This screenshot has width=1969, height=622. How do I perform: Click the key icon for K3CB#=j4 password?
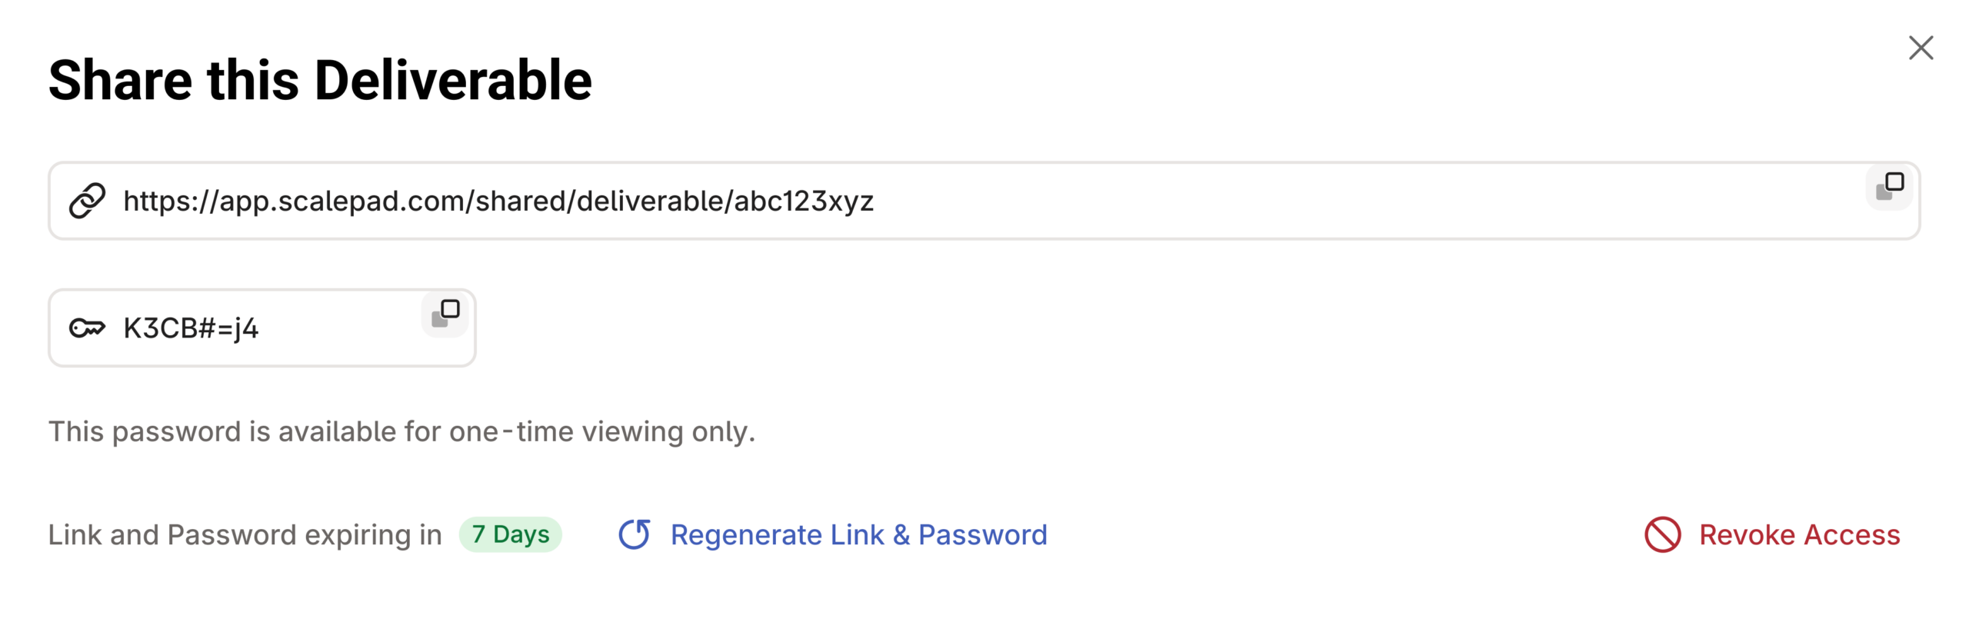point(87,328)
